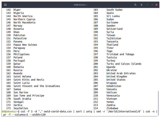161x118 pixels.
Task: Click the 'United Arab Emirates' entry
Action: coord(121,73)
